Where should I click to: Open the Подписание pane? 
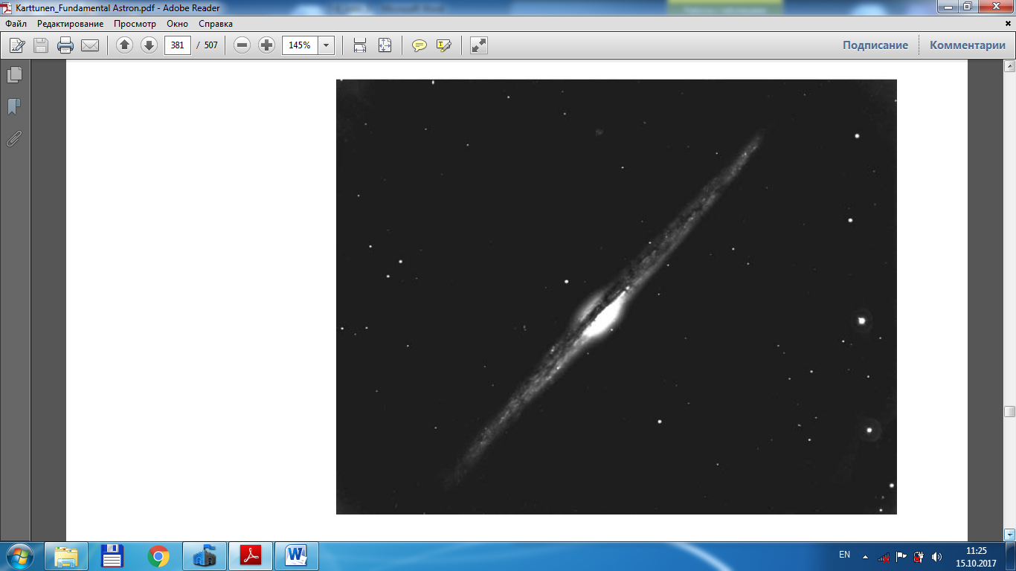(875, 45)
